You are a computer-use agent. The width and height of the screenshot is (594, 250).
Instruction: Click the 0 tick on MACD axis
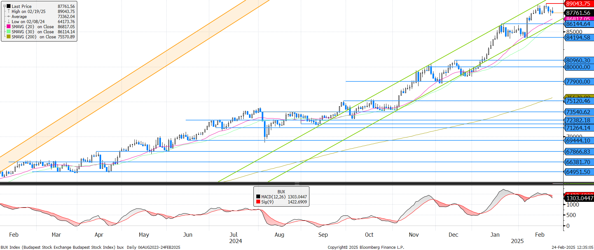tap(568, 226)
